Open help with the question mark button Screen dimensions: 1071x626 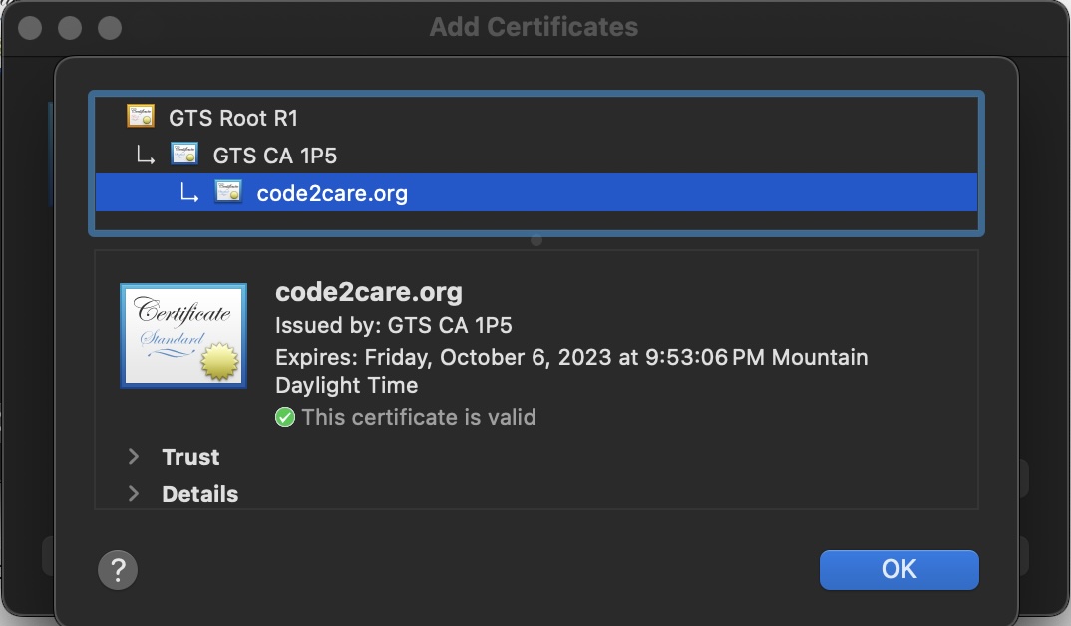click(x=118, y=571)
